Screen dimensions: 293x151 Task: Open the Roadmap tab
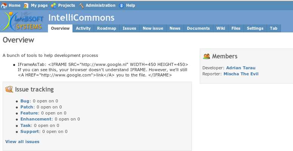106,28
